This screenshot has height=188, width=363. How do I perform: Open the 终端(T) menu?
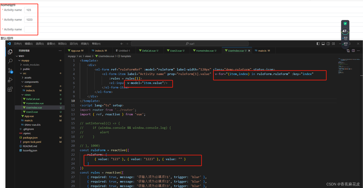point(84,44)
